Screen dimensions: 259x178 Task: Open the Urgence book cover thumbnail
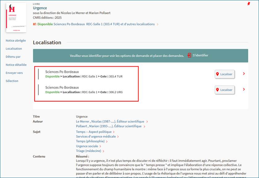[16, 17]
